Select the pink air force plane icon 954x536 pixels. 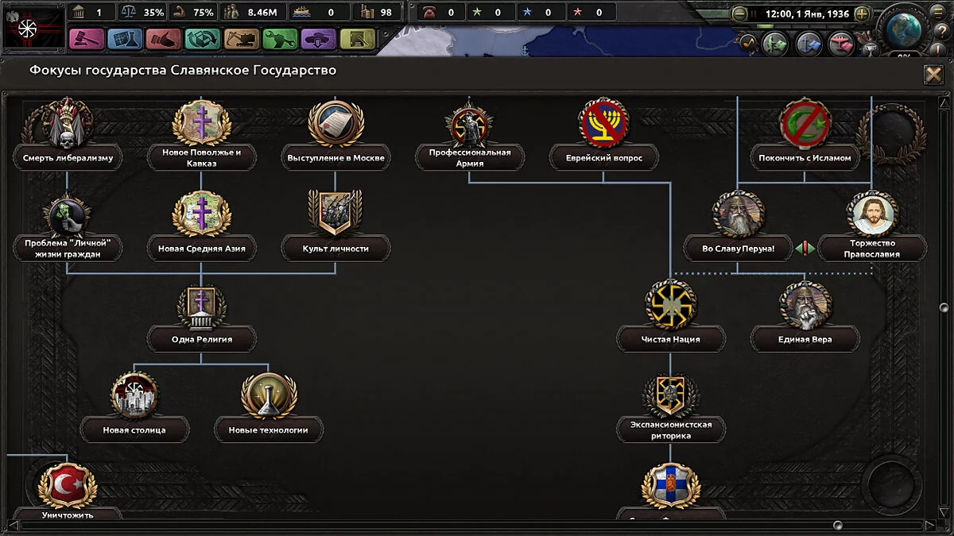842,44
